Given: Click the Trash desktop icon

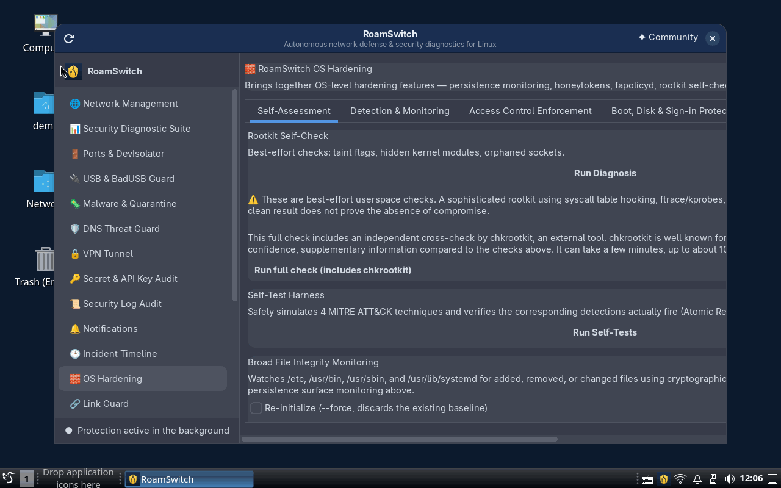Looking at the screenshot, I should tap(45, 259).
